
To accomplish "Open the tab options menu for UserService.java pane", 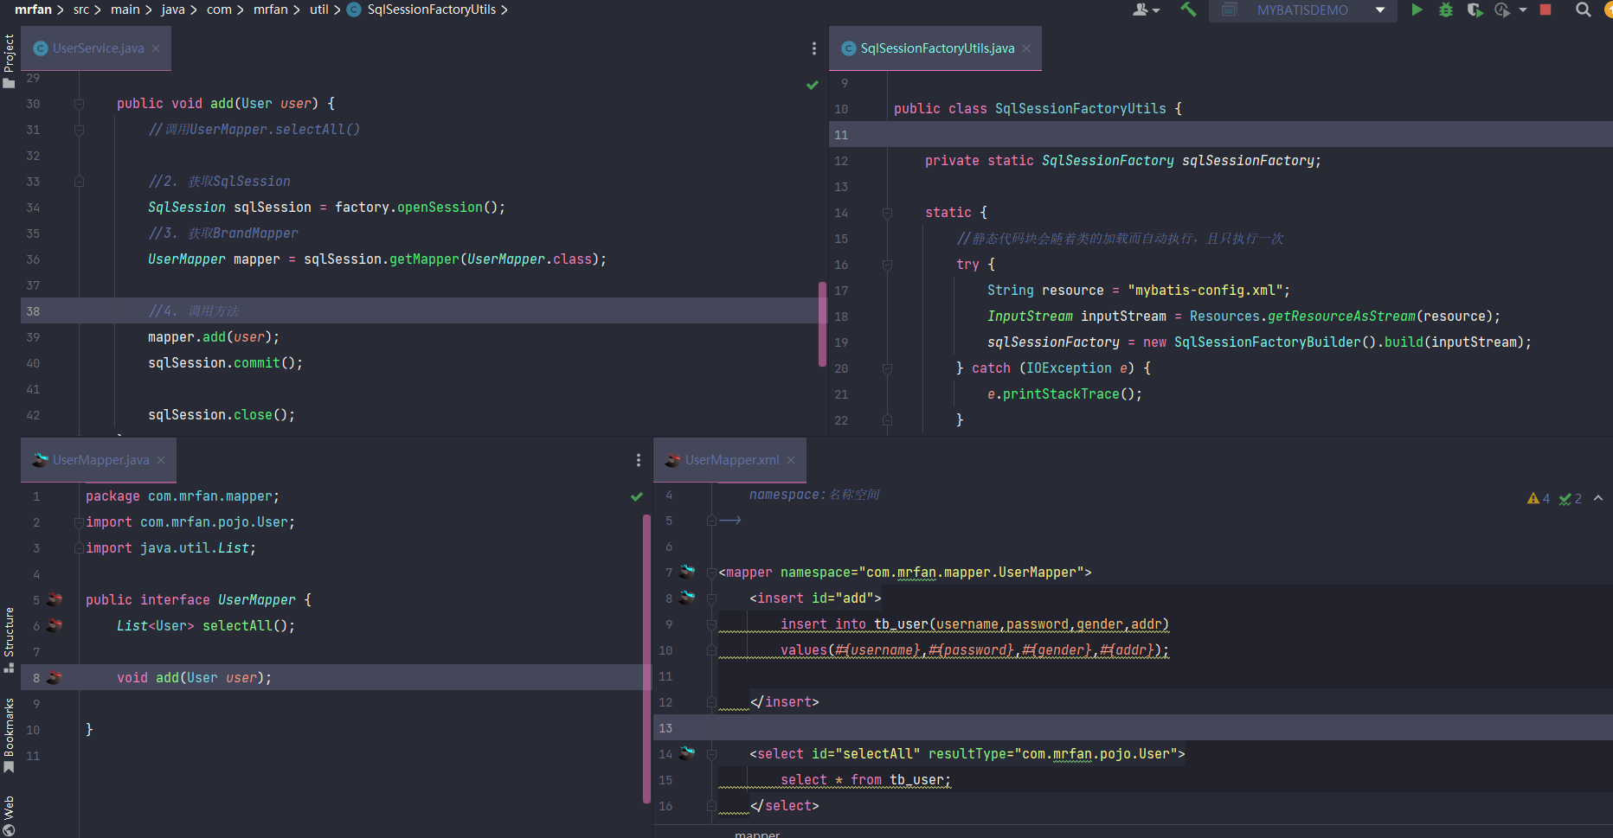I will click(x=814, y=48).
